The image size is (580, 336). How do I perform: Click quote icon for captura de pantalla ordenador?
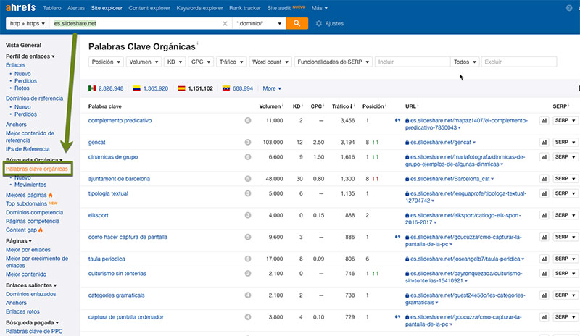[x=397, y=316]
